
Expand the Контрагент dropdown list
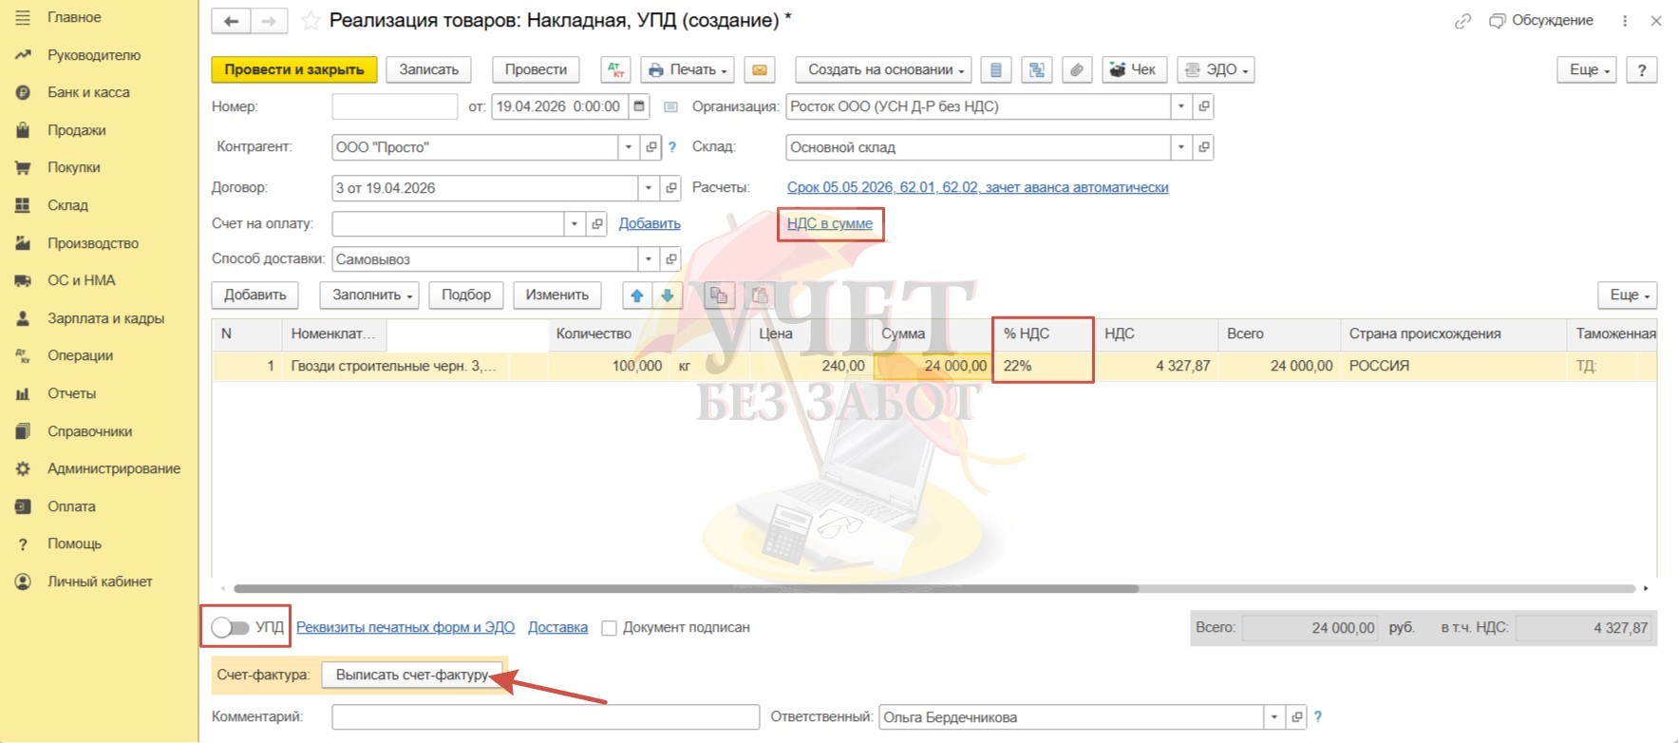tap(628, 147)
